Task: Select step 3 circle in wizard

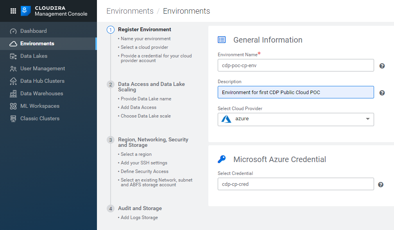Action: click(x=111, y=140)
